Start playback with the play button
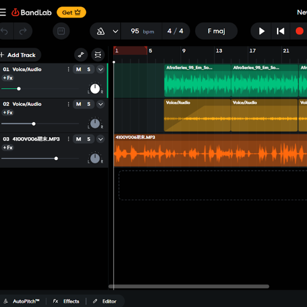 (x=261, y=31)
